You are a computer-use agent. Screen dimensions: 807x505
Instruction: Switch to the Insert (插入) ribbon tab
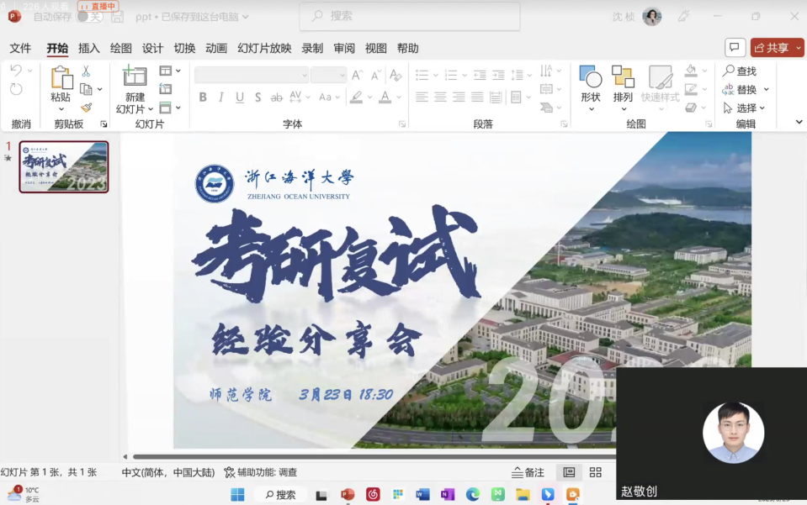pyautogui.click(x=90, y=48)
